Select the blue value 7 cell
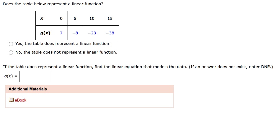Image resolution: width=275 pixels, height=113 pixels. [61, 33]
